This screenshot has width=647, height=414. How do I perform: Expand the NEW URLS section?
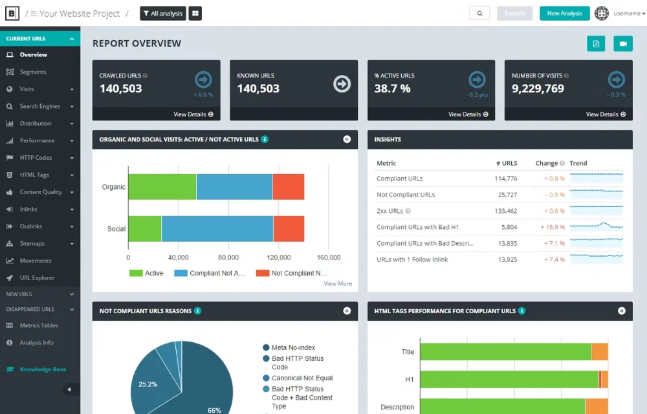click(x=40, y=294)
